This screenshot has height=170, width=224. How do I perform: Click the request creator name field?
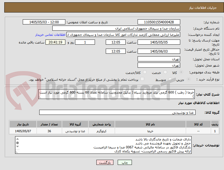tap(123, 35)
